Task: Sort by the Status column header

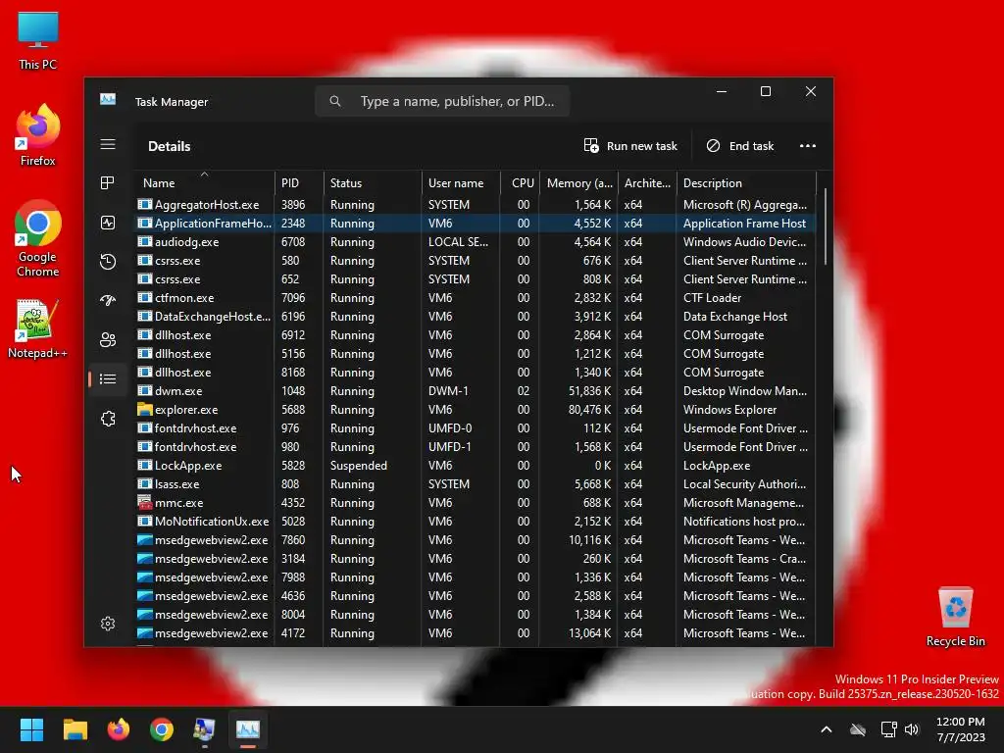Action: 373,183
